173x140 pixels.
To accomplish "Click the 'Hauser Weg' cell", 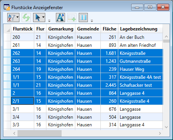I will pyautogui.click(x=140, y=69).
